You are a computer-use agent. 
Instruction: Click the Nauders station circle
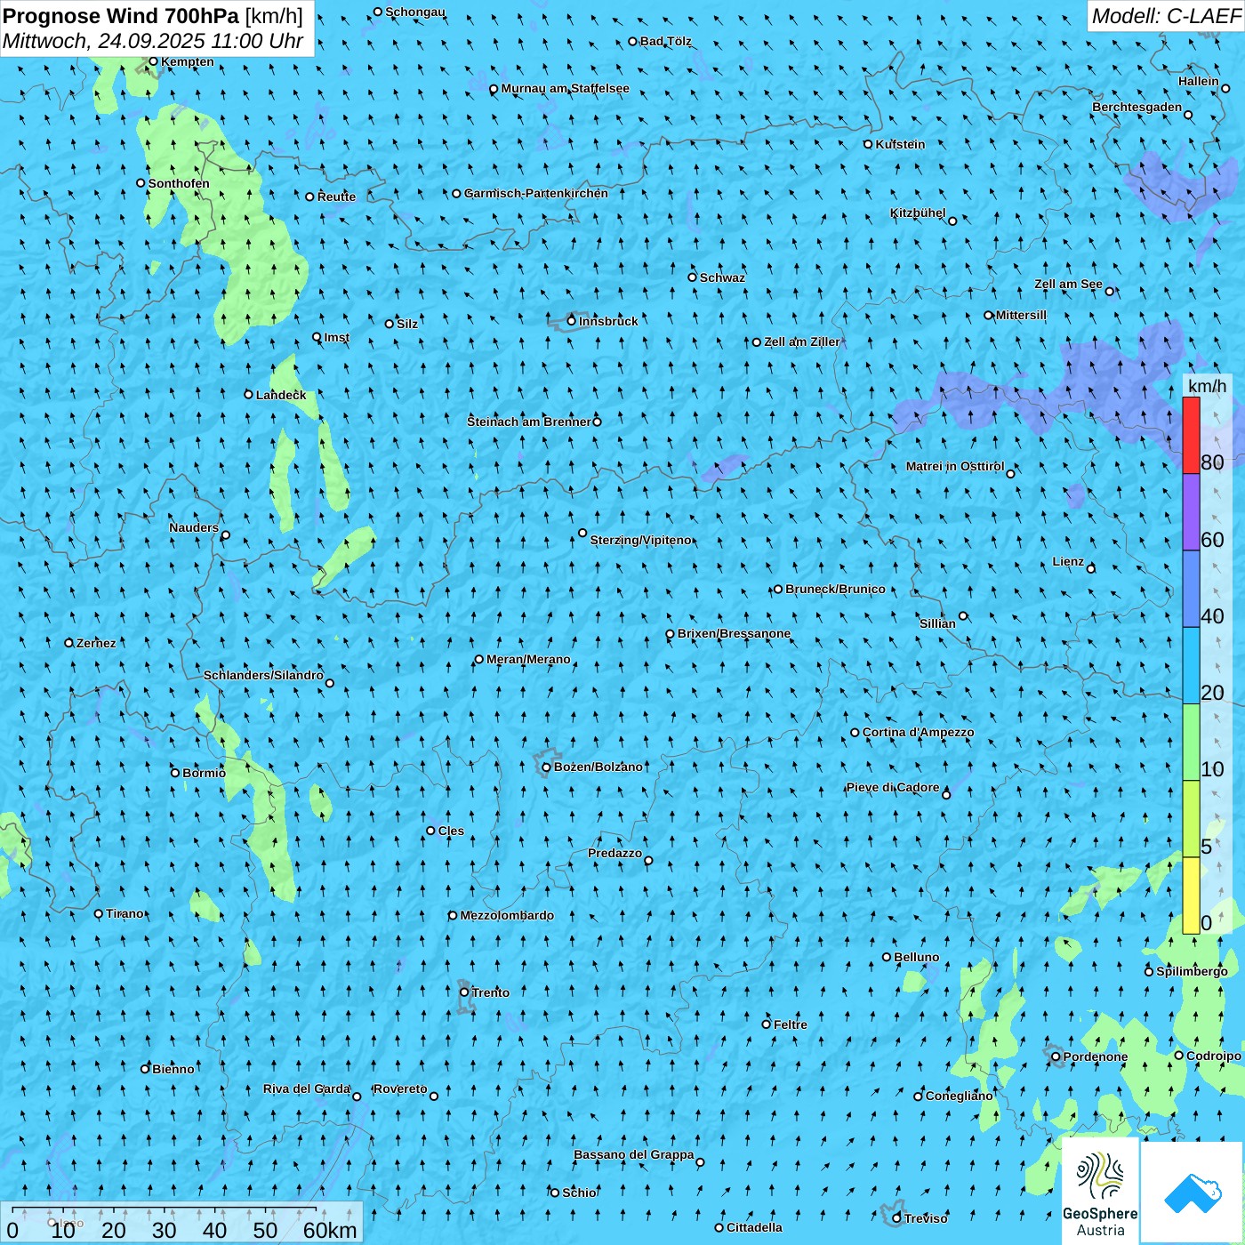pyautogui.click(x=226, y=535)
